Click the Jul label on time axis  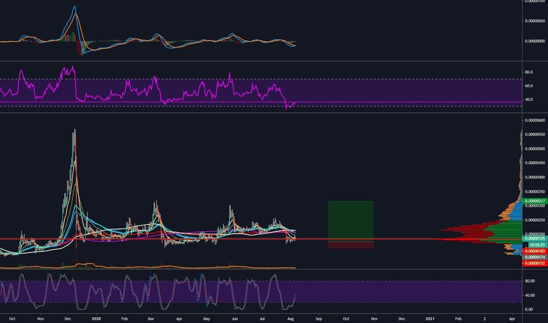(262, 319)
